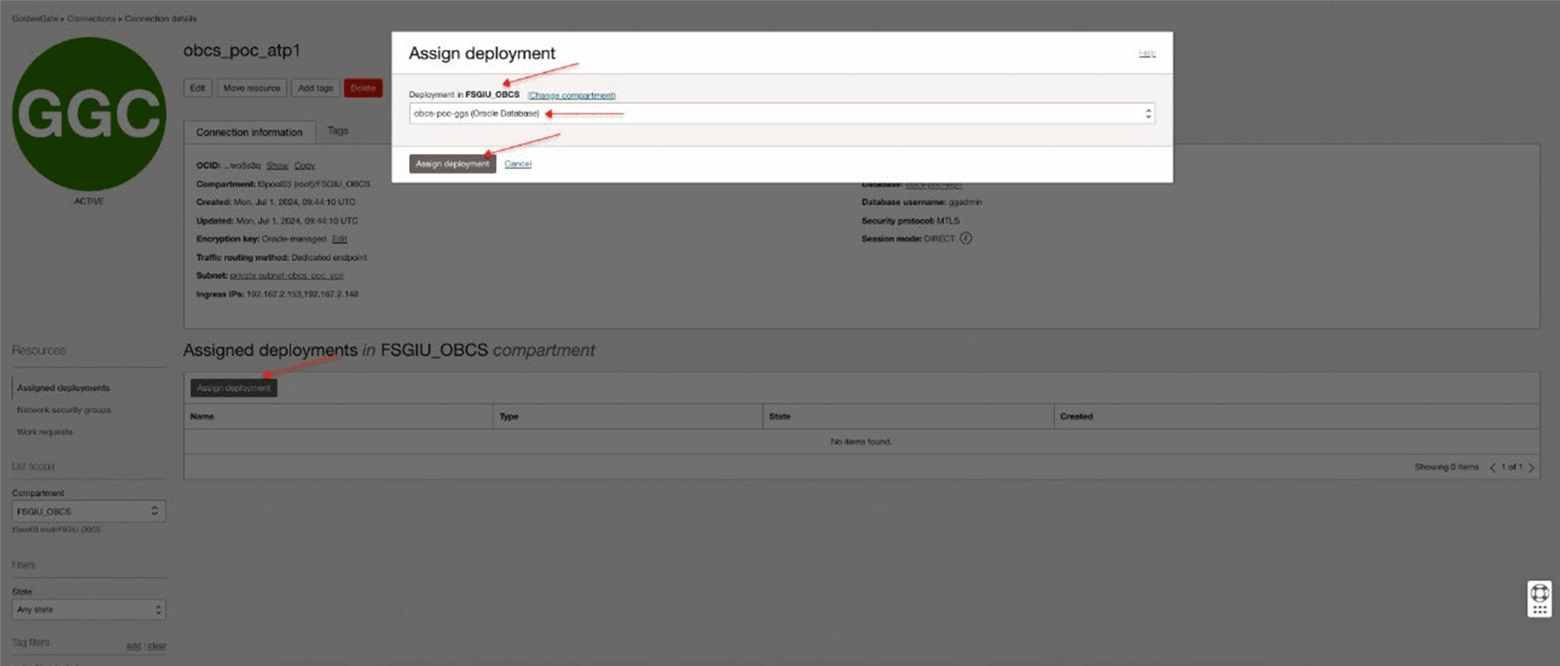Click the Add tags button
The image size is (1560, 666).
click(x=315, y=88)
